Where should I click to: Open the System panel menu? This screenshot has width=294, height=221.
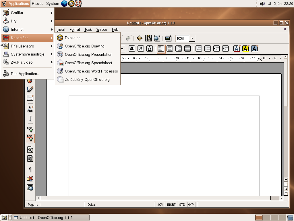click(53, 3)
